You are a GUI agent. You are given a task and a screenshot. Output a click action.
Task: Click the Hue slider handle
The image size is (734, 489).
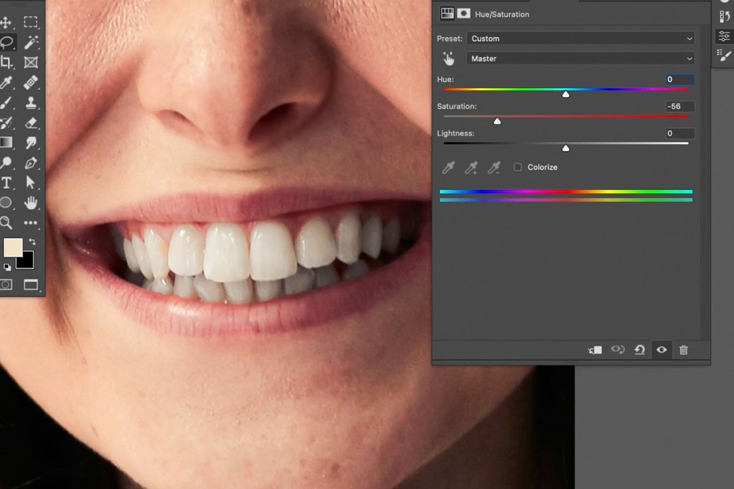click(566, 94)
